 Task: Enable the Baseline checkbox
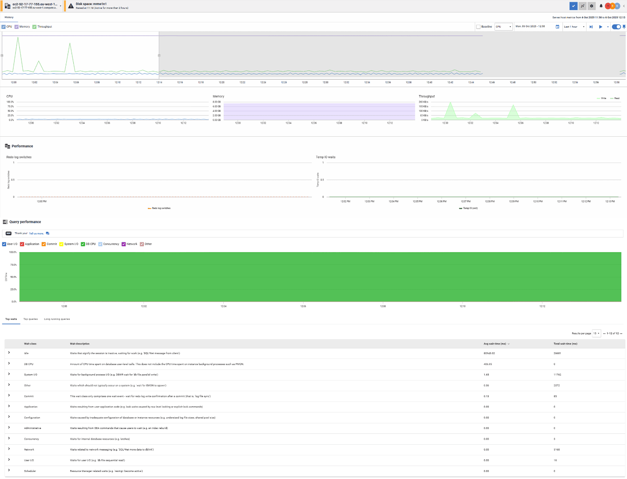[478, 27]
